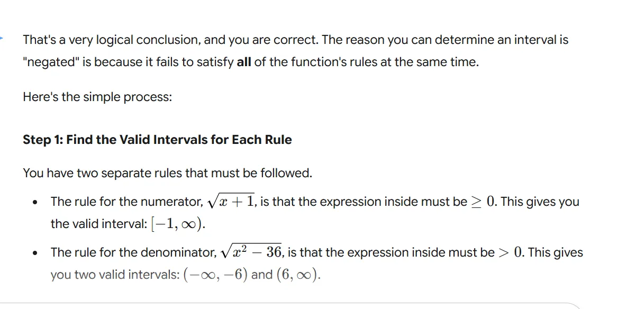Viewport: 627px width, 309px height.
Task: Click the [−1, ∞) interval expression
Action: pyautogui.click(x=177, y=224)
